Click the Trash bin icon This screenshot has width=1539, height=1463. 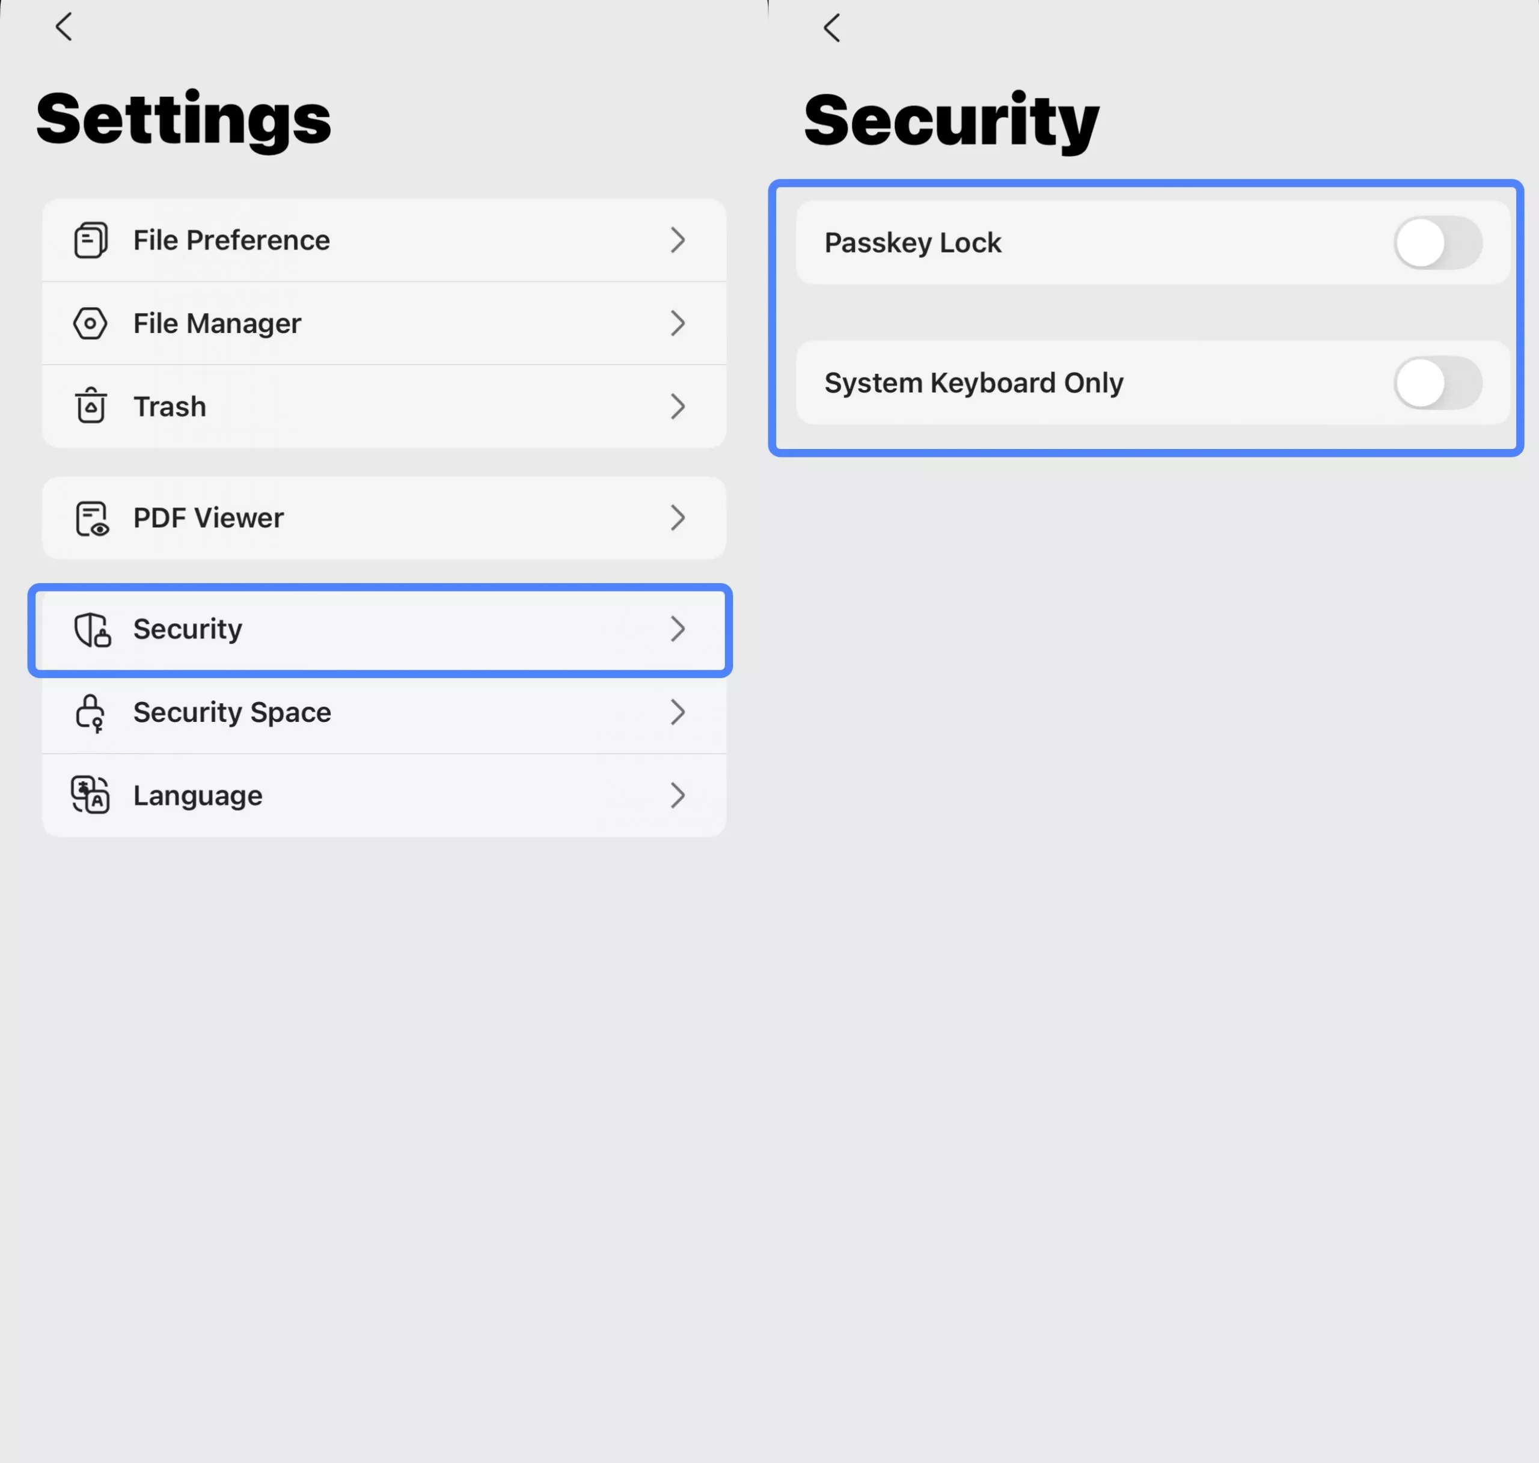(91, 406)
